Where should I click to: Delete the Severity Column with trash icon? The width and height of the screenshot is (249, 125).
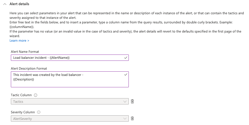132,118
